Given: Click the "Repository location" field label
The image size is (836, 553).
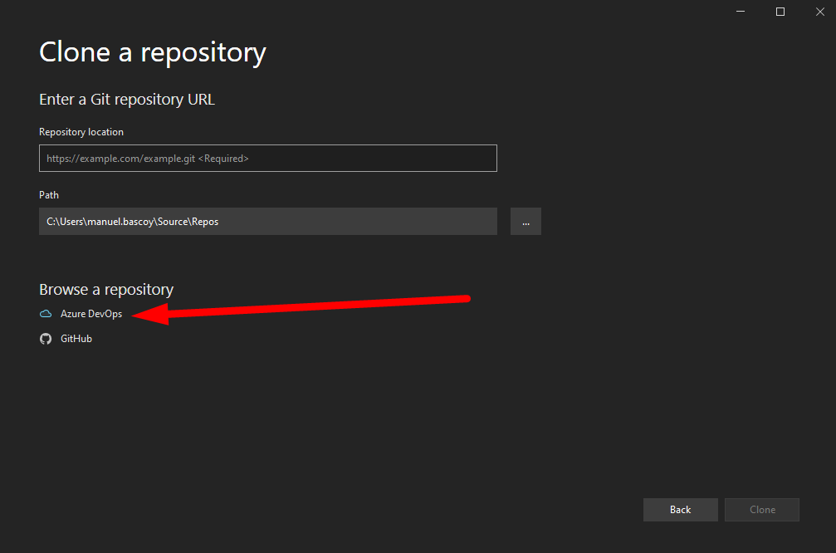Looking at the screenshot, I should click(81, 132).
